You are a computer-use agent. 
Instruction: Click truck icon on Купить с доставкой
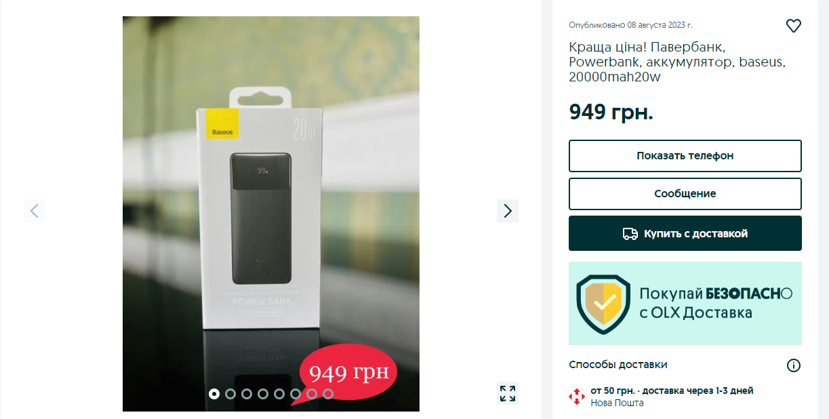click(630, 234)
